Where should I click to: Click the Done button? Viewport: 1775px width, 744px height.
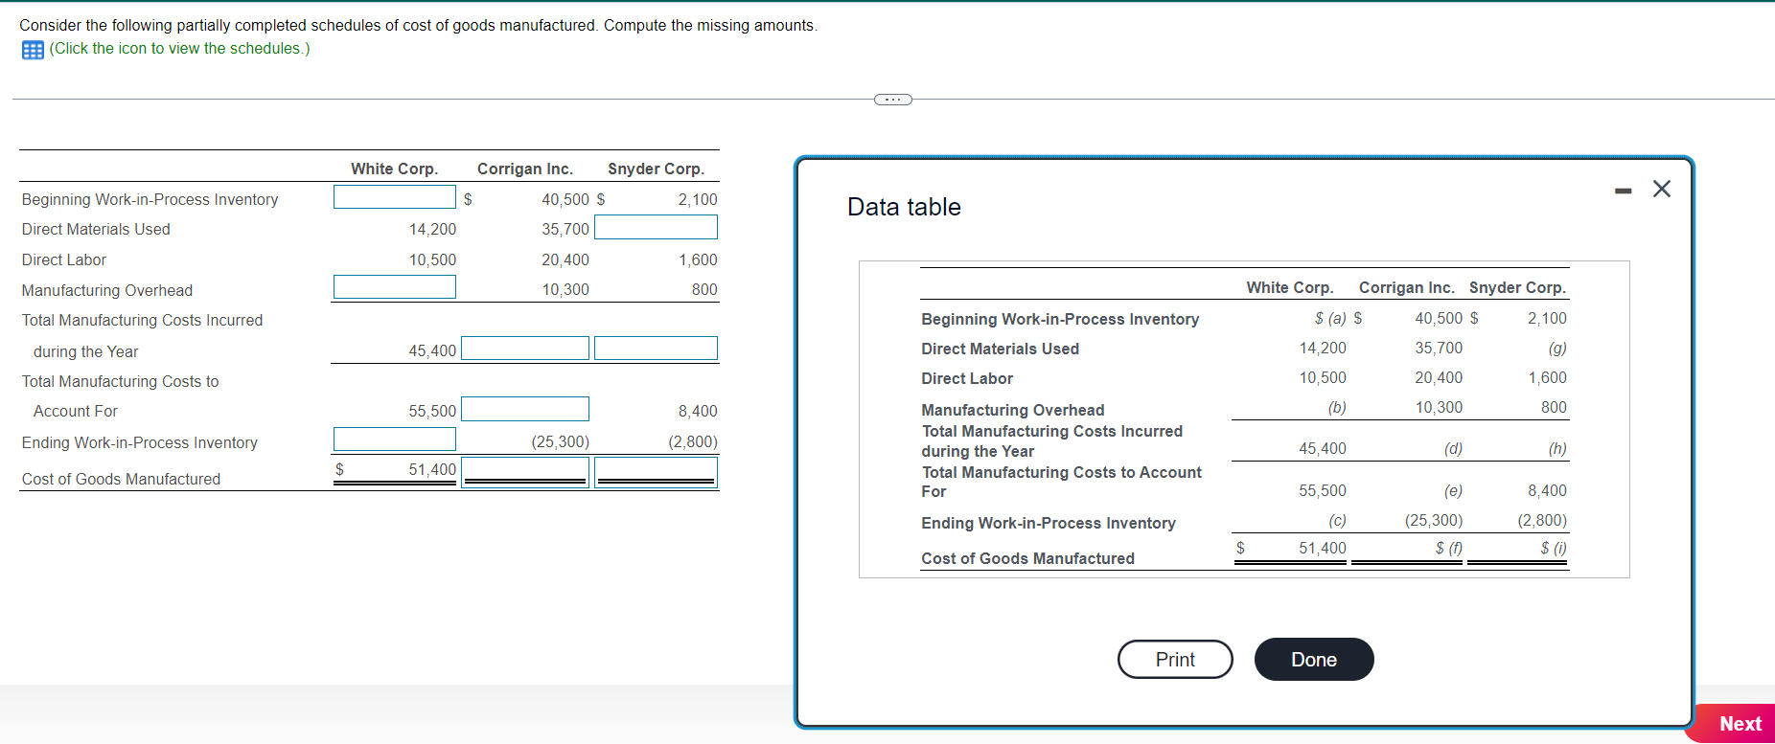point(1314,660)
